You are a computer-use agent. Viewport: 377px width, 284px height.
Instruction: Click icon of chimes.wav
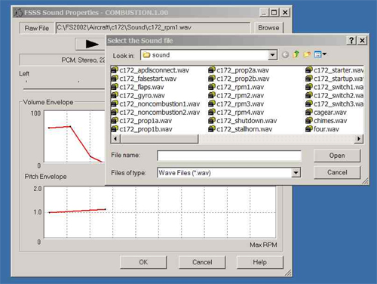309,120
